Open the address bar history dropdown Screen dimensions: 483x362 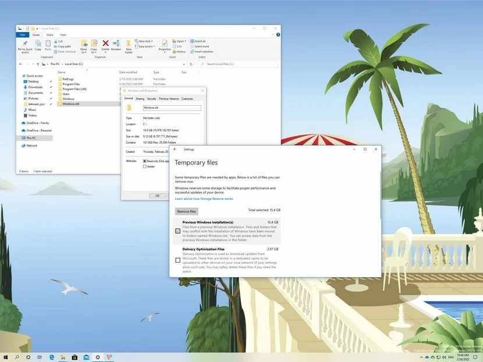[x=184, y=64]
